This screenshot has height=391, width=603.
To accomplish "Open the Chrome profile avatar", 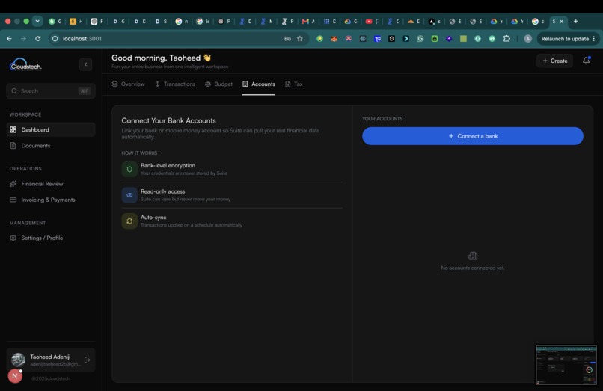I will point(528,38).
